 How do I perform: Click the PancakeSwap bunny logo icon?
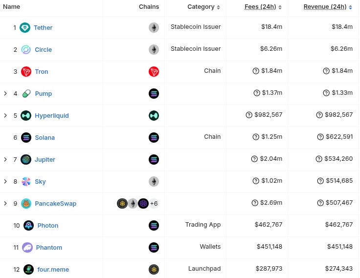26,203
